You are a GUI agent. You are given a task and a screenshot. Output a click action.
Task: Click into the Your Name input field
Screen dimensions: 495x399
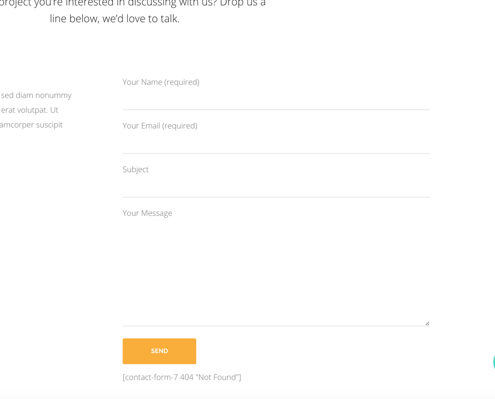[276, 99]
